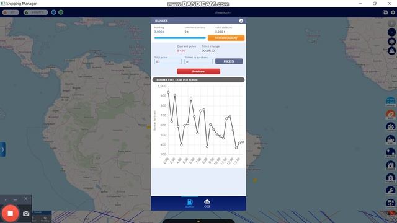Click the fuel holding progress bar

point(180,38)
